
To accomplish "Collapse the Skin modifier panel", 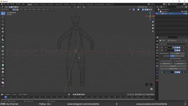I will click(x=160, y=50).
